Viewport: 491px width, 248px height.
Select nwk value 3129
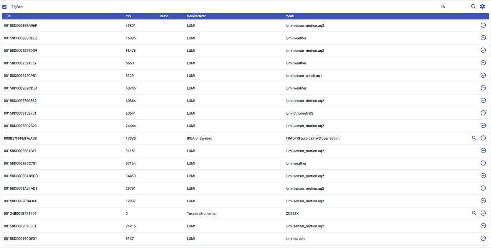pos(130,76)
